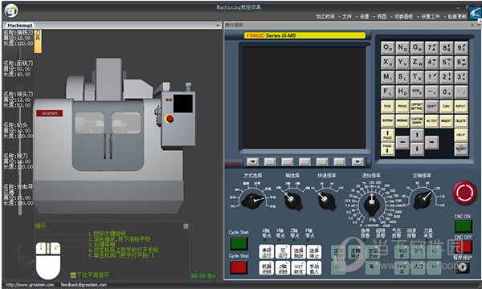Screen dimensions: 482x289
Task: Click the RESET key
Action: (x=461, y=149)
